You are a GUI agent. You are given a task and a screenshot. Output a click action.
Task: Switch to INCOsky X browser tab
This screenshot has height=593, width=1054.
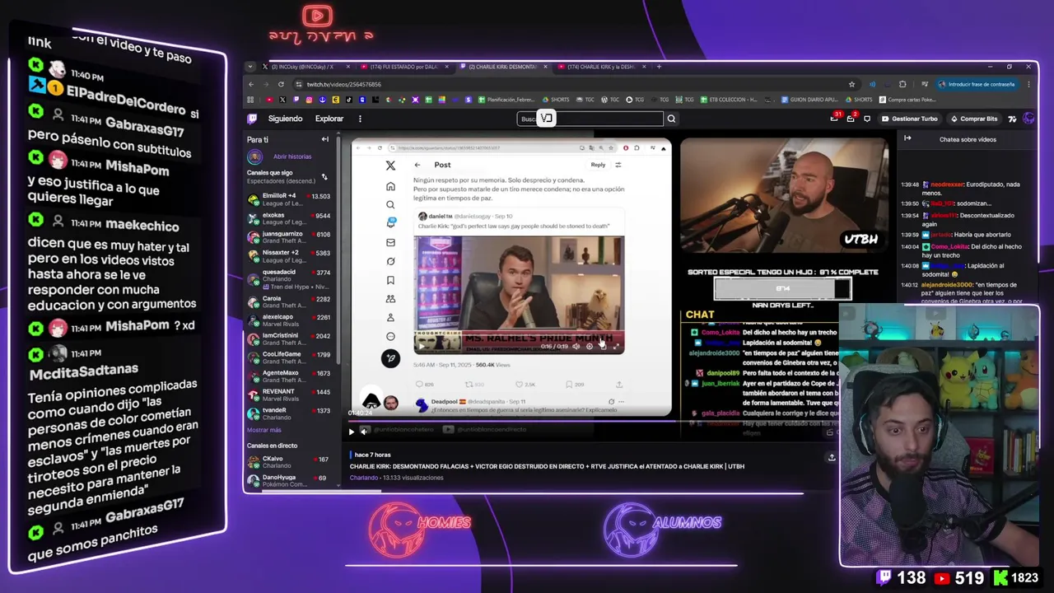[302, 67]
